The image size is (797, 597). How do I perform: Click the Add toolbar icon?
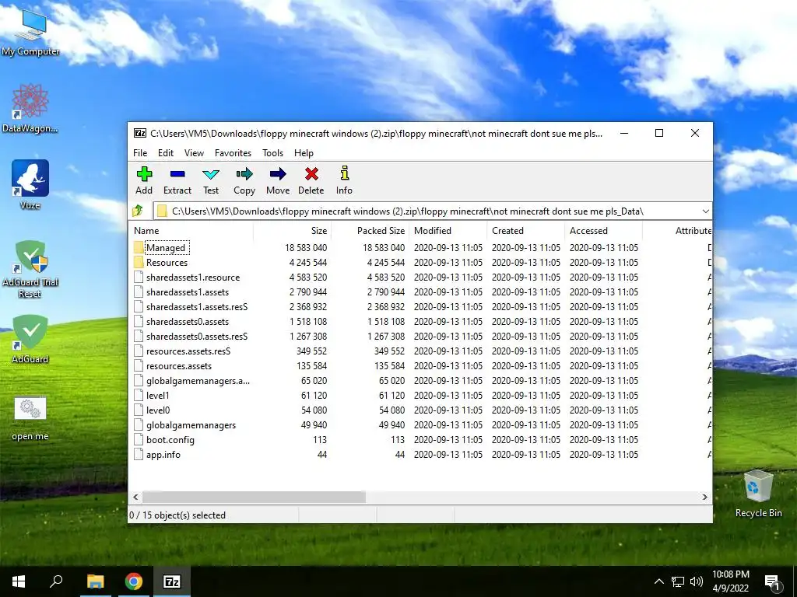(x=144, y=174)
